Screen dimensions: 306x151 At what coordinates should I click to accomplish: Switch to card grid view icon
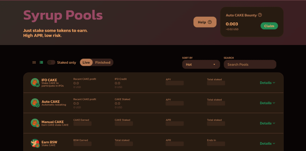coord(34,62)
